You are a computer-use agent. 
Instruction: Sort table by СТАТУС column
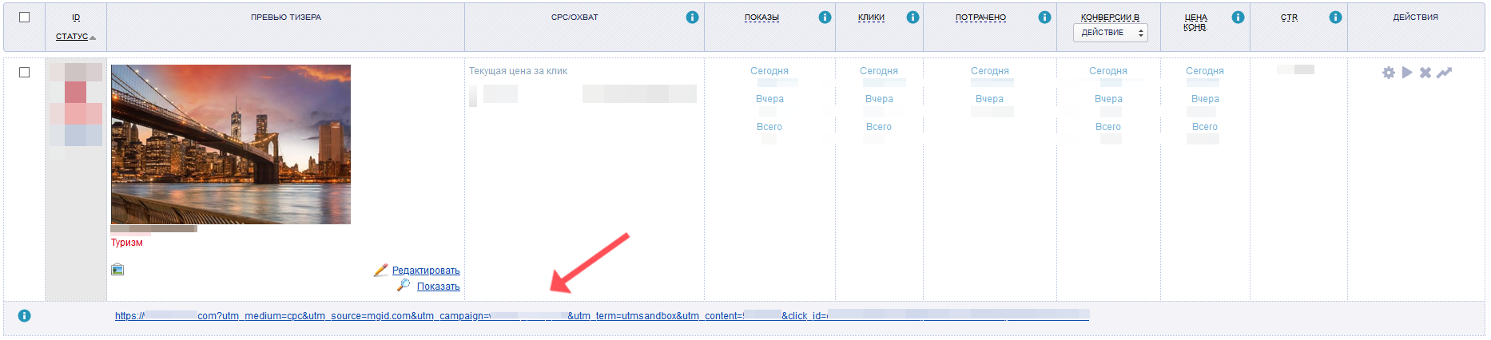(x=72, y=37)
